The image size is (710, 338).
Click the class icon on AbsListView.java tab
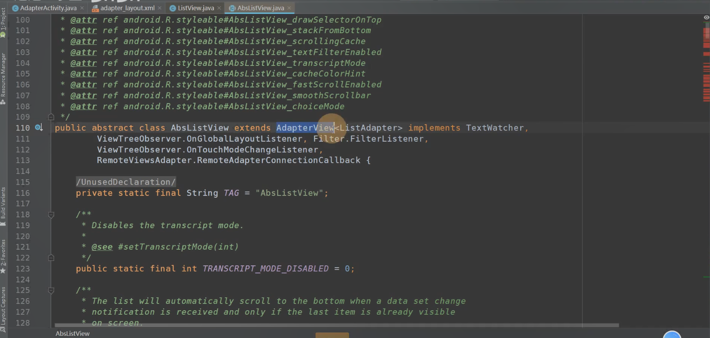coord(232,8)
